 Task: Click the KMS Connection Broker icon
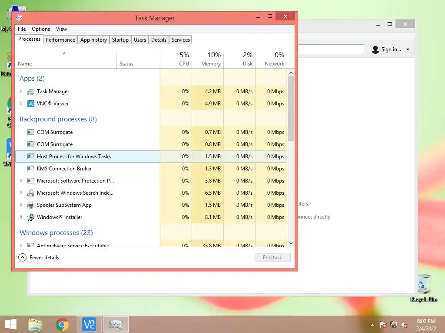[31, 169]
